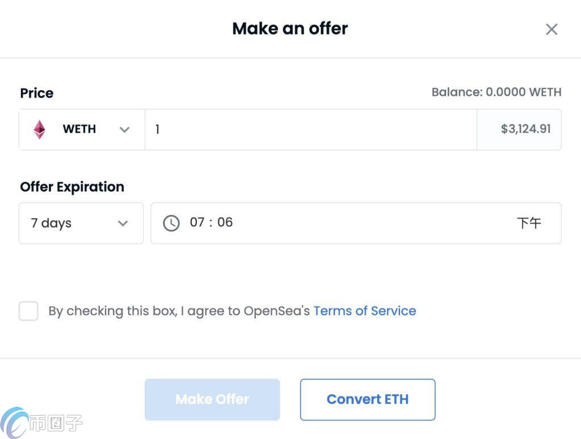
Task: Click the $3,124.91 USD value box
Action: [519, 129]
